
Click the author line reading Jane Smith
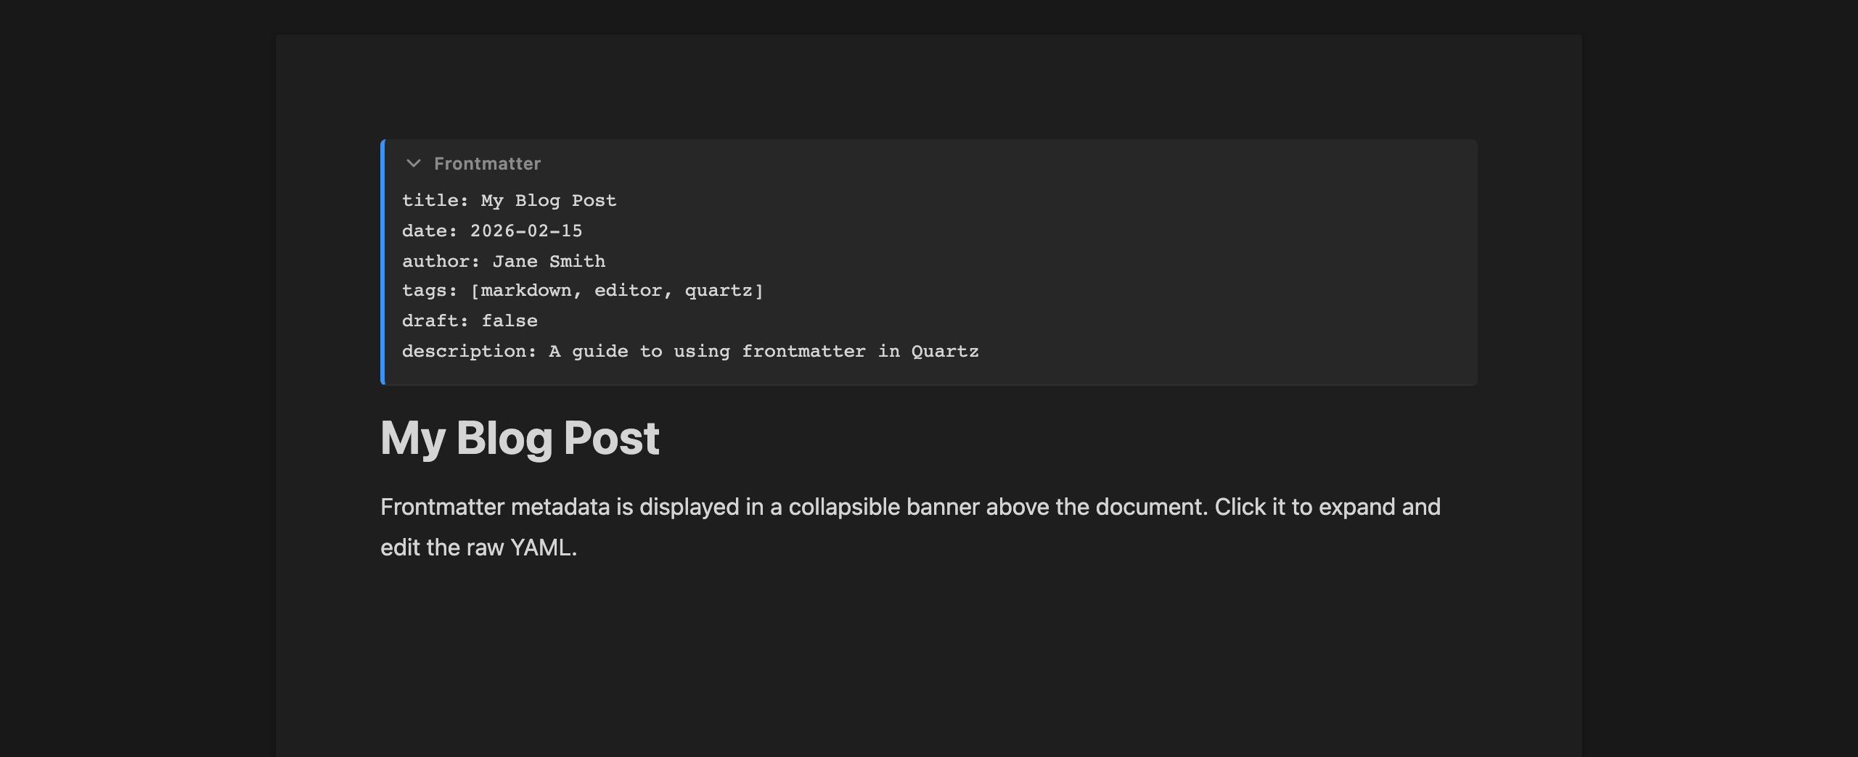(x=548, y=260)
